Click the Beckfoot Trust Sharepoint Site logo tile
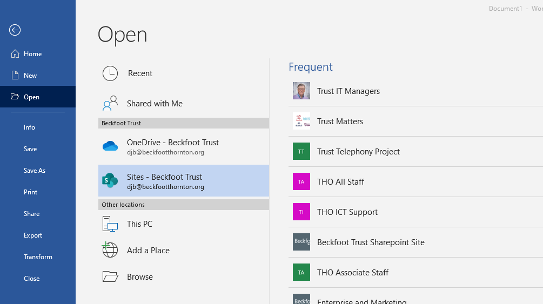543x304 pixels. (x=301, y=242)
